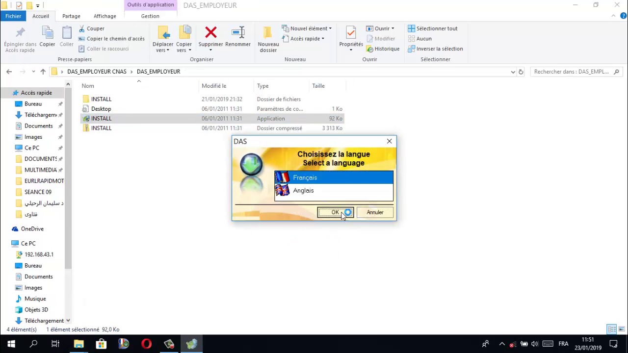Sort by the Modifié le column
628x353 pixels.
227,86
